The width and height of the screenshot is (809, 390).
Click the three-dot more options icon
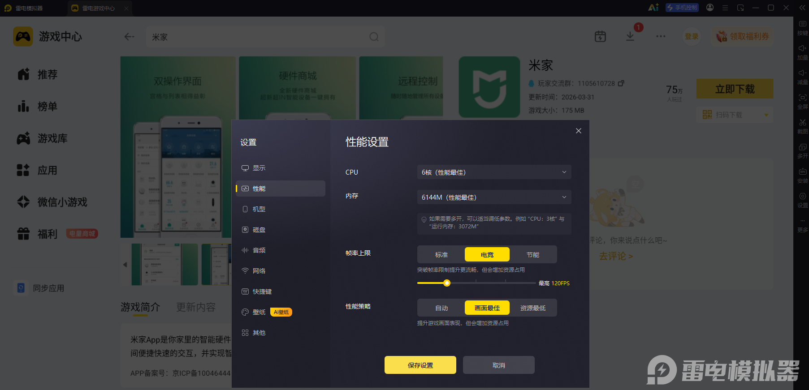tap(661, 37)
